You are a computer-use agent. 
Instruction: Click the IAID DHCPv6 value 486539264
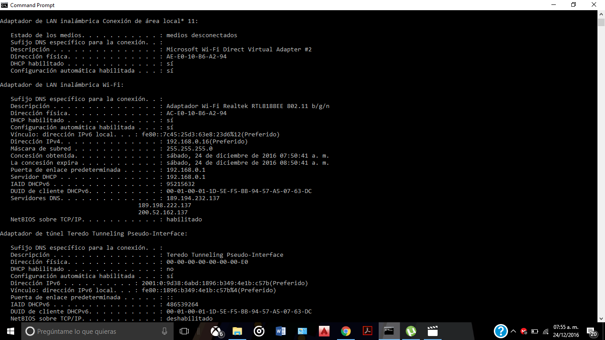click(x=182, y=305)
